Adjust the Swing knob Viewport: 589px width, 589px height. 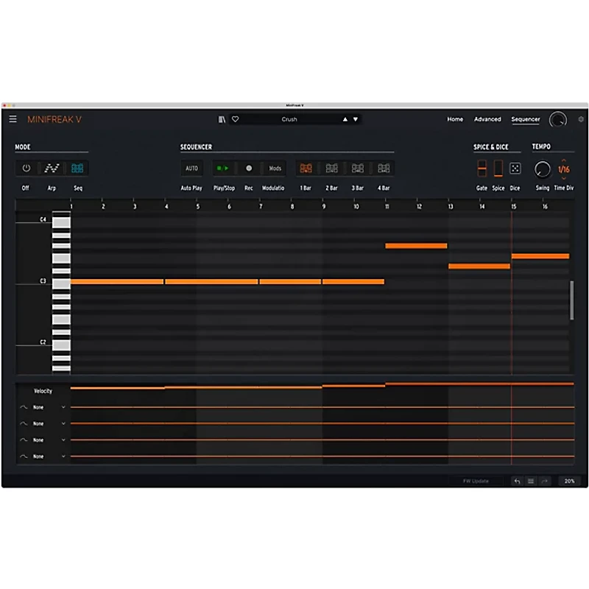pos(541,169)
